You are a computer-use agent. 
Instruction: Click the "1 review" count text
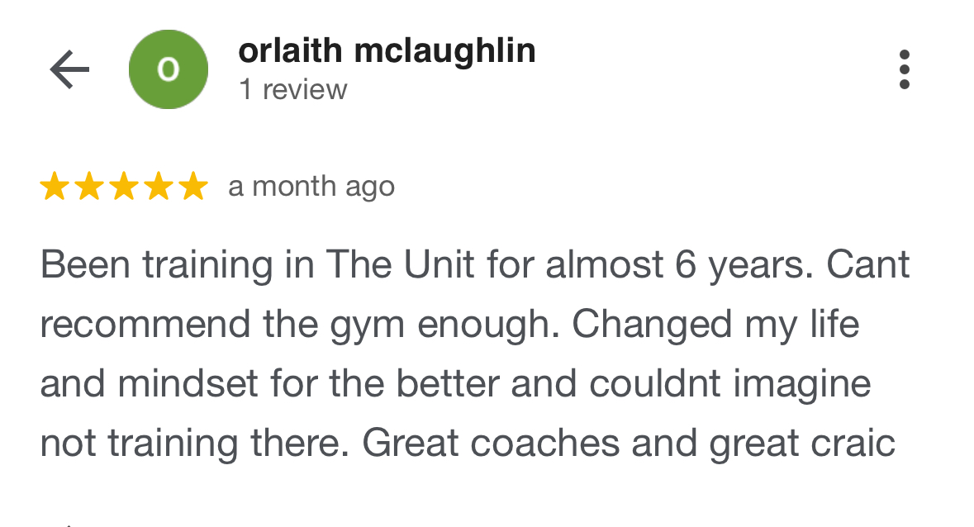tap(293, 90)
